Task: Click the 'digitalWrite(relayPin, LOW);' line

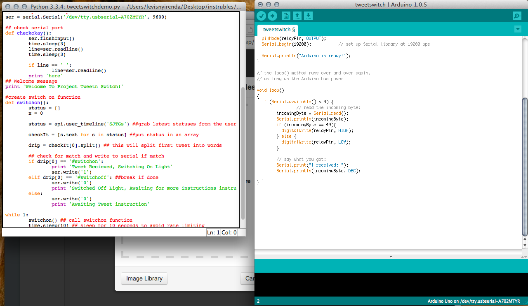Action: (x=316, y=142)
